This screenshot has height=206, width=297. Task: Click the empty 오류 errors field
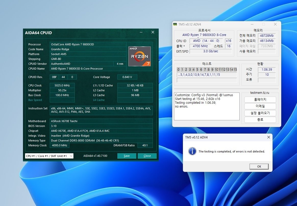[267, 80]
